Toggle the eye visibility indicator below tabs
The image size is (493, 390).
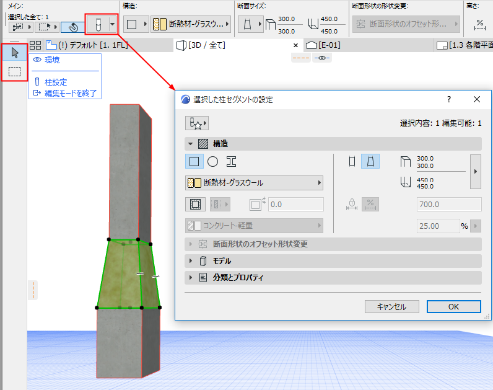322,58
